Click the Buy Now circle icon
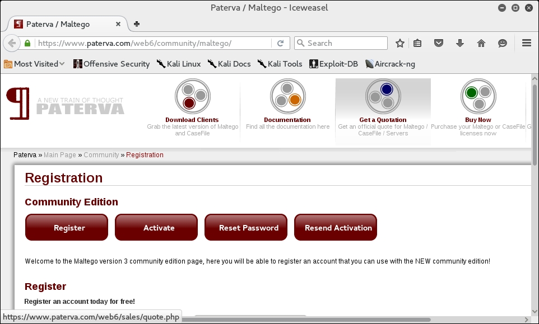 point(478,96)
